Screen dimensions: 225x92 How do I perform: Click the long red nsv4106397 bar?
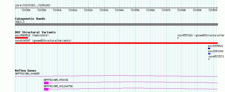[x=116, y=43]
